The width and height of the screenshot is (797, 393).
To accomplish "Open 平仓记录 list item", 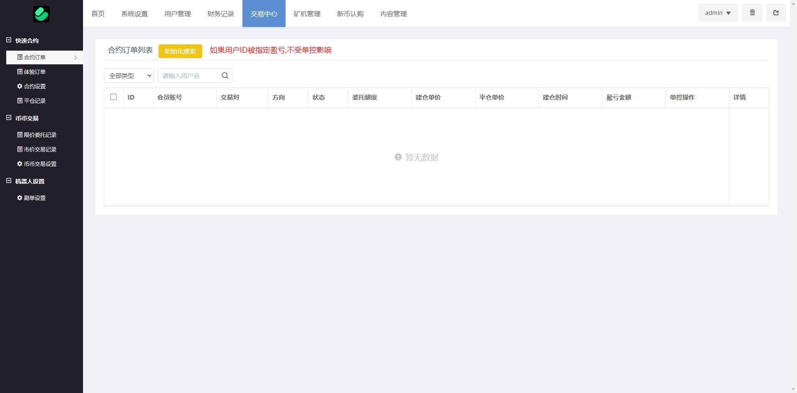I will [x=35, y=101].
